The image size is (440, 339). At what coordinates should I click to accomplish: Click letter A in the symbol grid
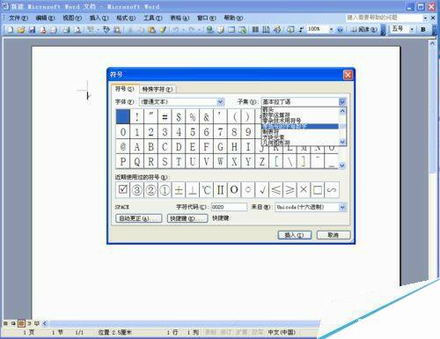click(136, 147)
